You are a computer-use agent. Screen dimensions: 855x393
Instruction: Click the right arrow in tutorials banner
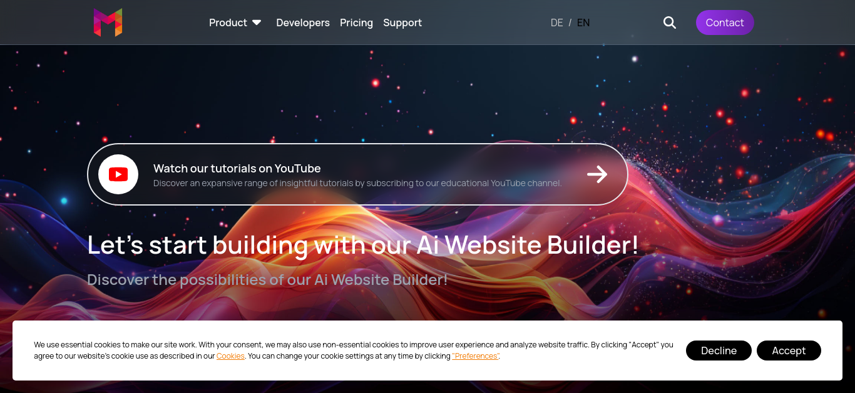(597, 174)
